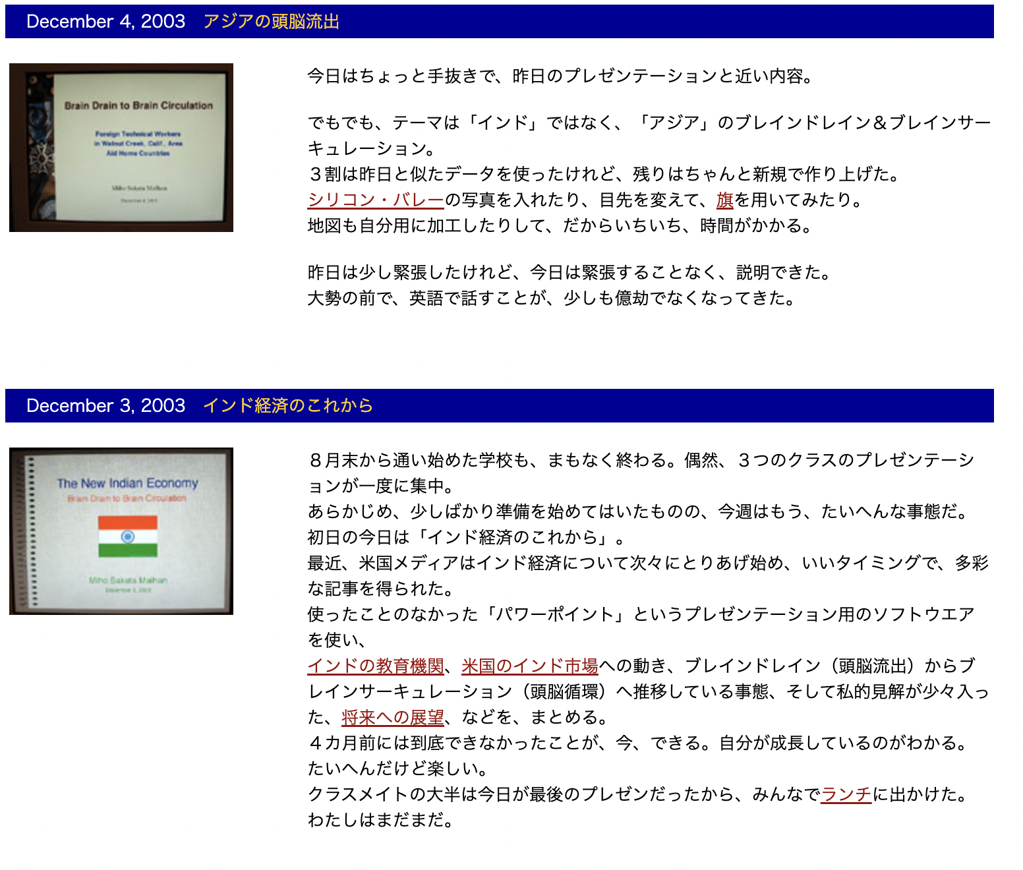Click the December 3, 2003 header date
1023x870 pixels.
click(x=105, y=405)
